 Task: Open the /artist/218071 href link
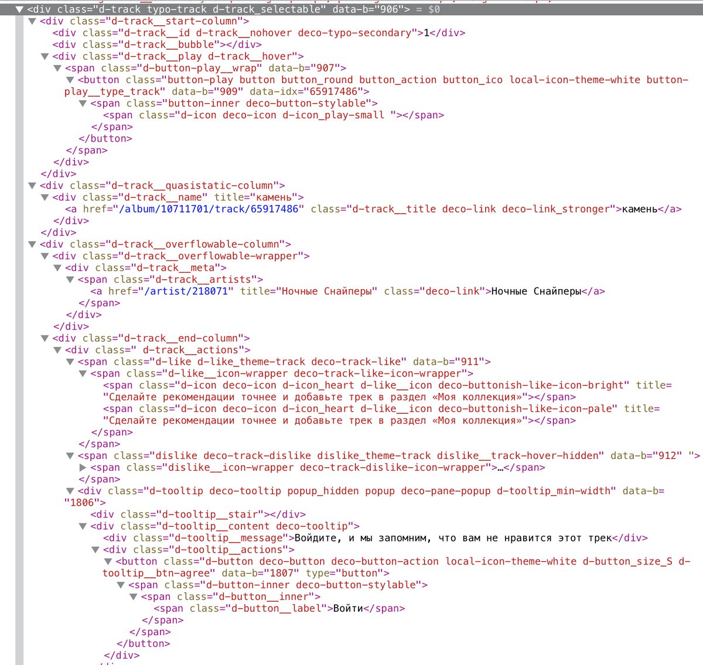click(x=189, y=291)
